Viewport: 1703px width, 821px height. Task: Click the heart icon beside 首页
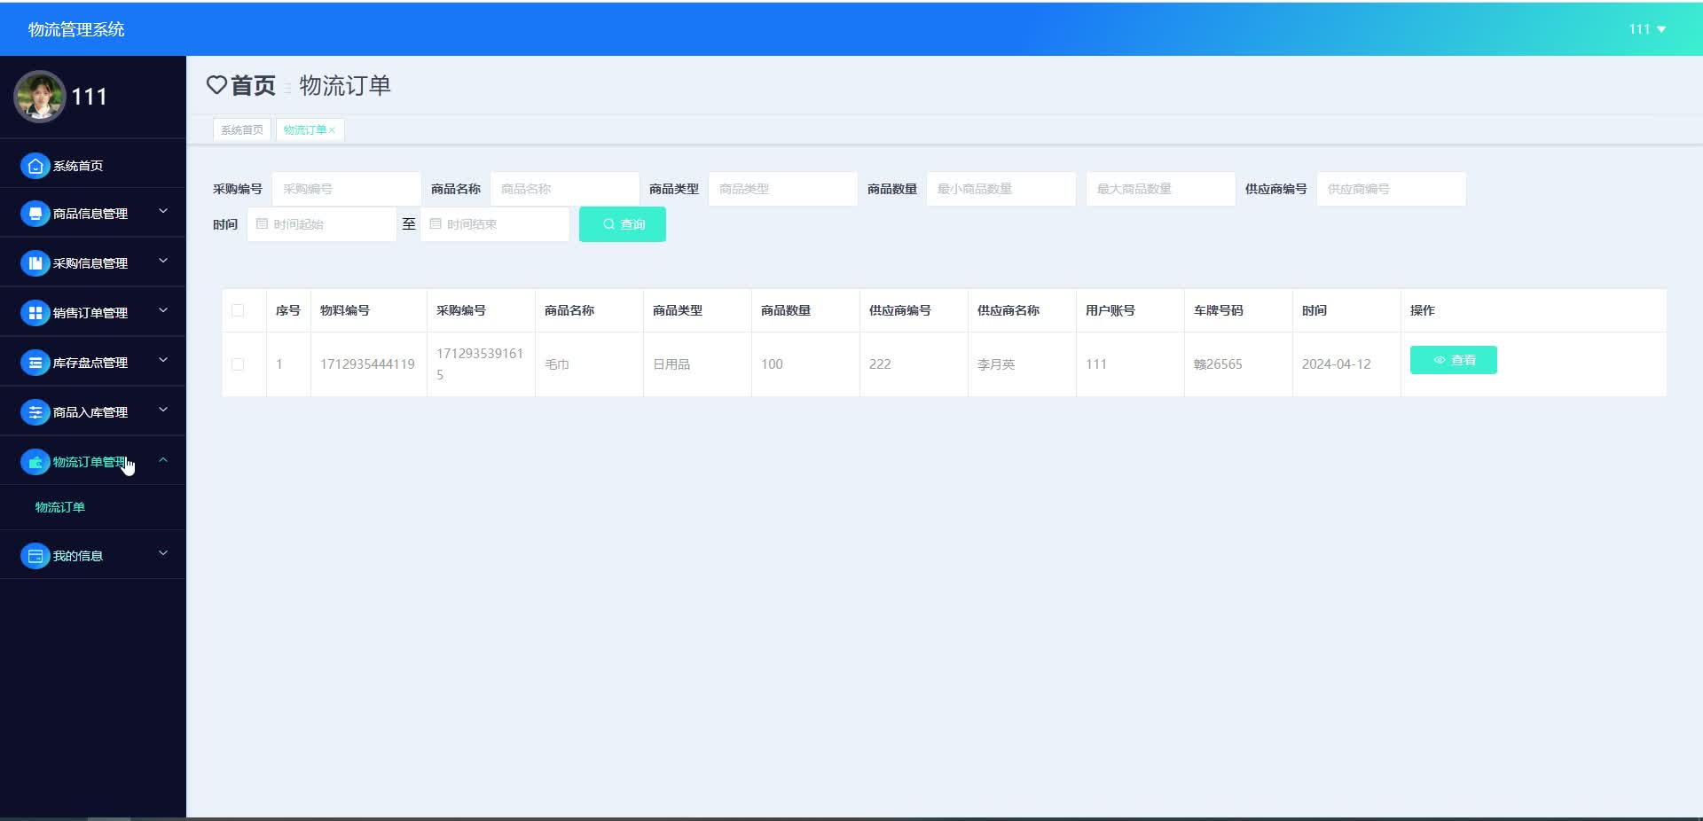216,85
